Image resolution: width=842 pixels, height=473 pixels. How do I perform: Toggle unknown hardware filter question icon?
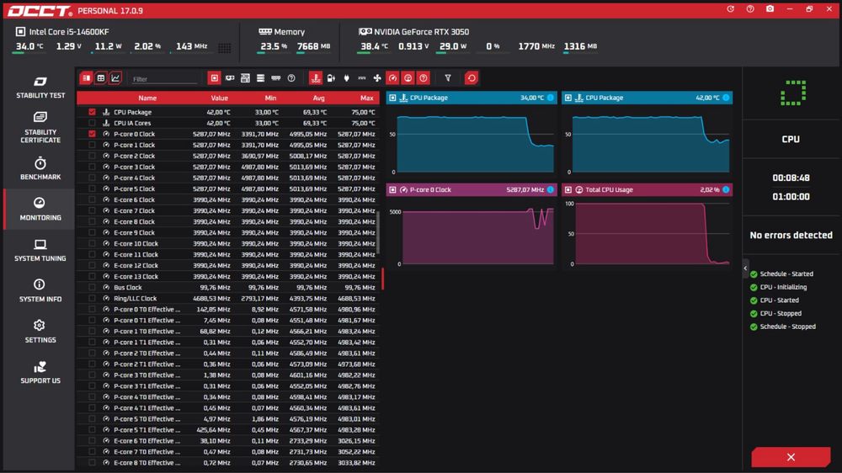[x=291, y=78]
